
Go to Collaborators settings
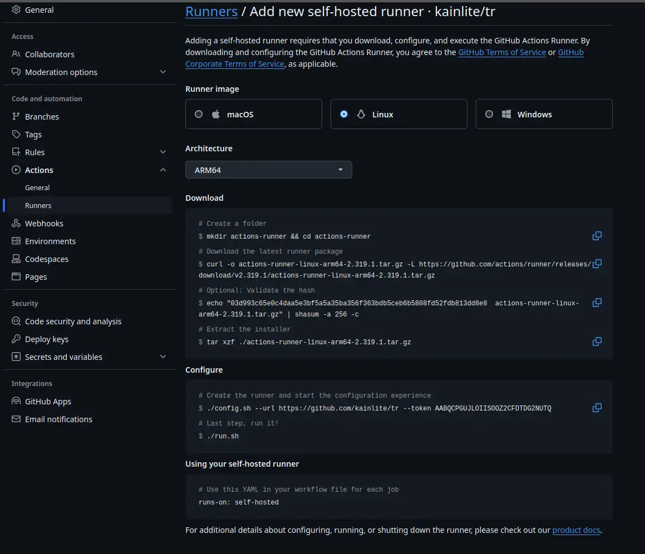tap(50, 55)
